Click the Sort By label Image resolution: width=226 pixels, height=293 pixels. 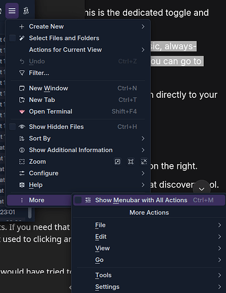(x=40, y=139)
